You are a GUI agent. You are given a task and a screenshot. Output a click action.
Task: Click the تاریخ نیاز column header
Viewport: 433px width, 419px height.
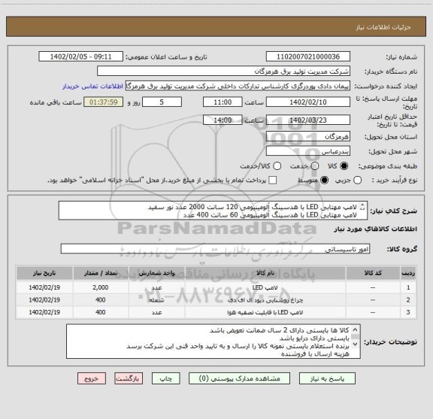(x=44, y=273)
